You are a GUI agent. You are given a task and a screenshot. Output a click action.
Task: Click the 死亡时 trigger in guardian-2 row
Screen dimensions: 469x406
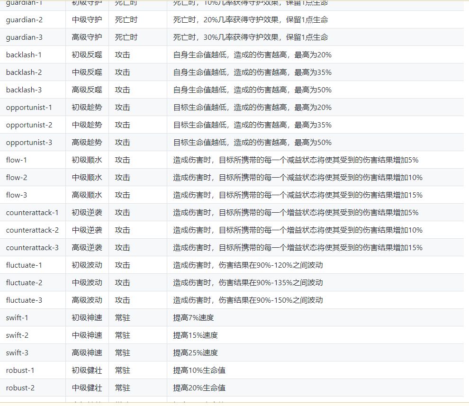[126, 20]
